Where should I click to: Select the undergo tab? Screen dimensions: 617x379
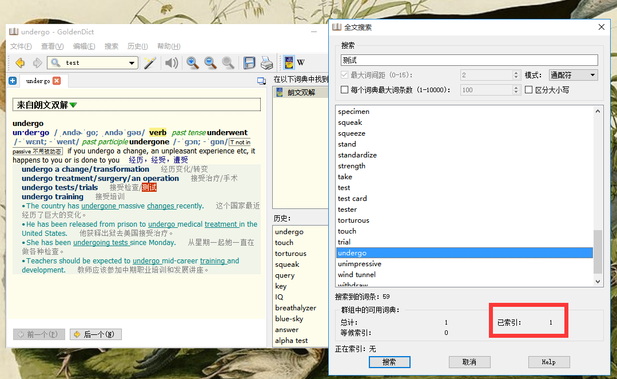pos(38,81)
